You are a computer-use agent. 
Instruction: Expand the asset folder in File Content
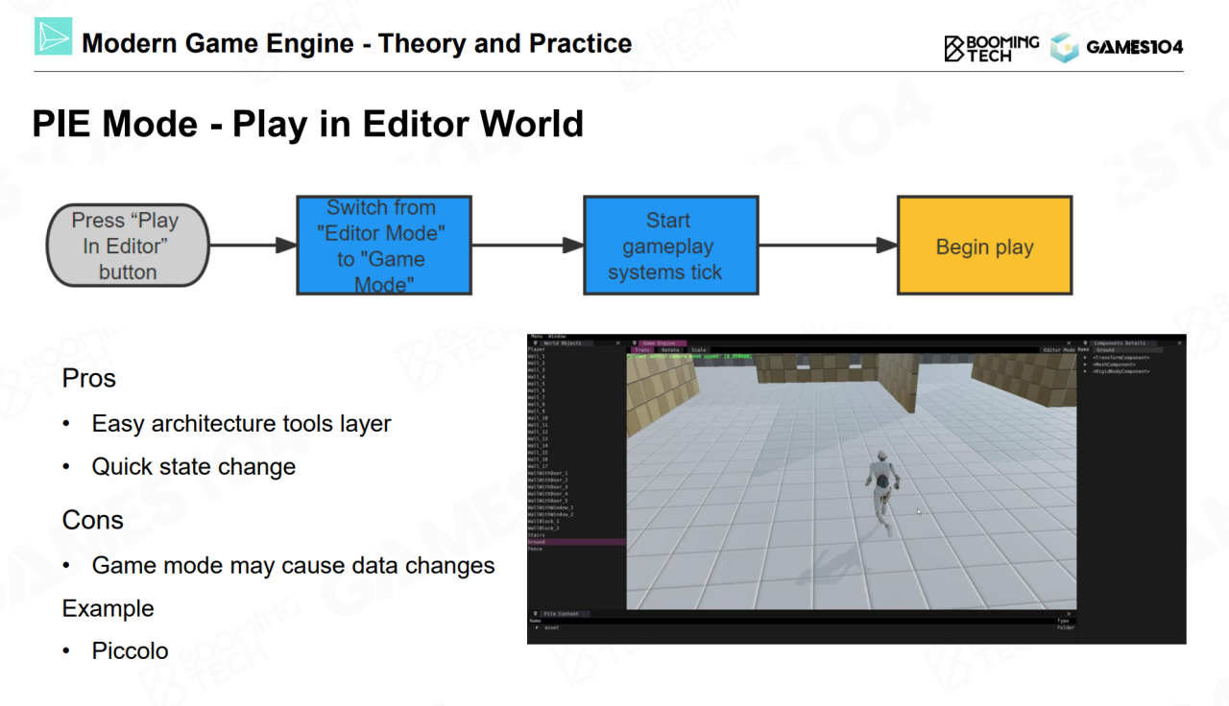click(x=537, y=627)
